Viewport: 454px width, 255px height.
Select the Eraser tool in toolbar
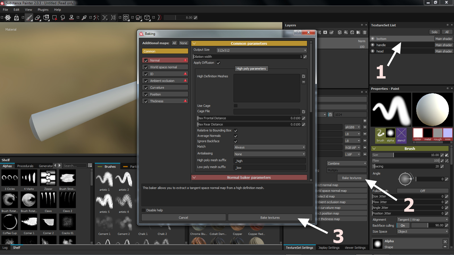[x=37, y=18]
